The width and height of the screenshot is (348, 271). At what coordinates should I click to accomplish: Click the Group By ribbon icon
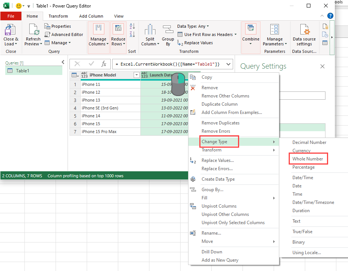pyautogui.click(x=168, y=30)
